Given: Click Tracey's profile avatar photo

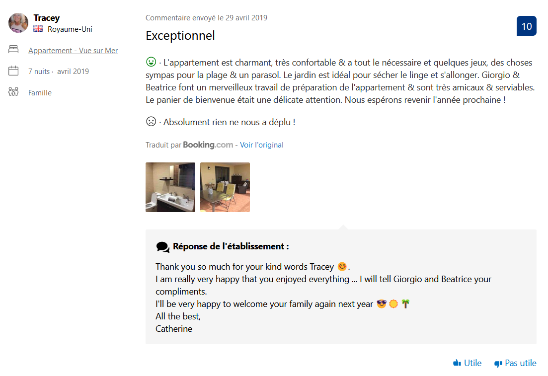Looking at the screenshot, I should [x=18, y=23].
